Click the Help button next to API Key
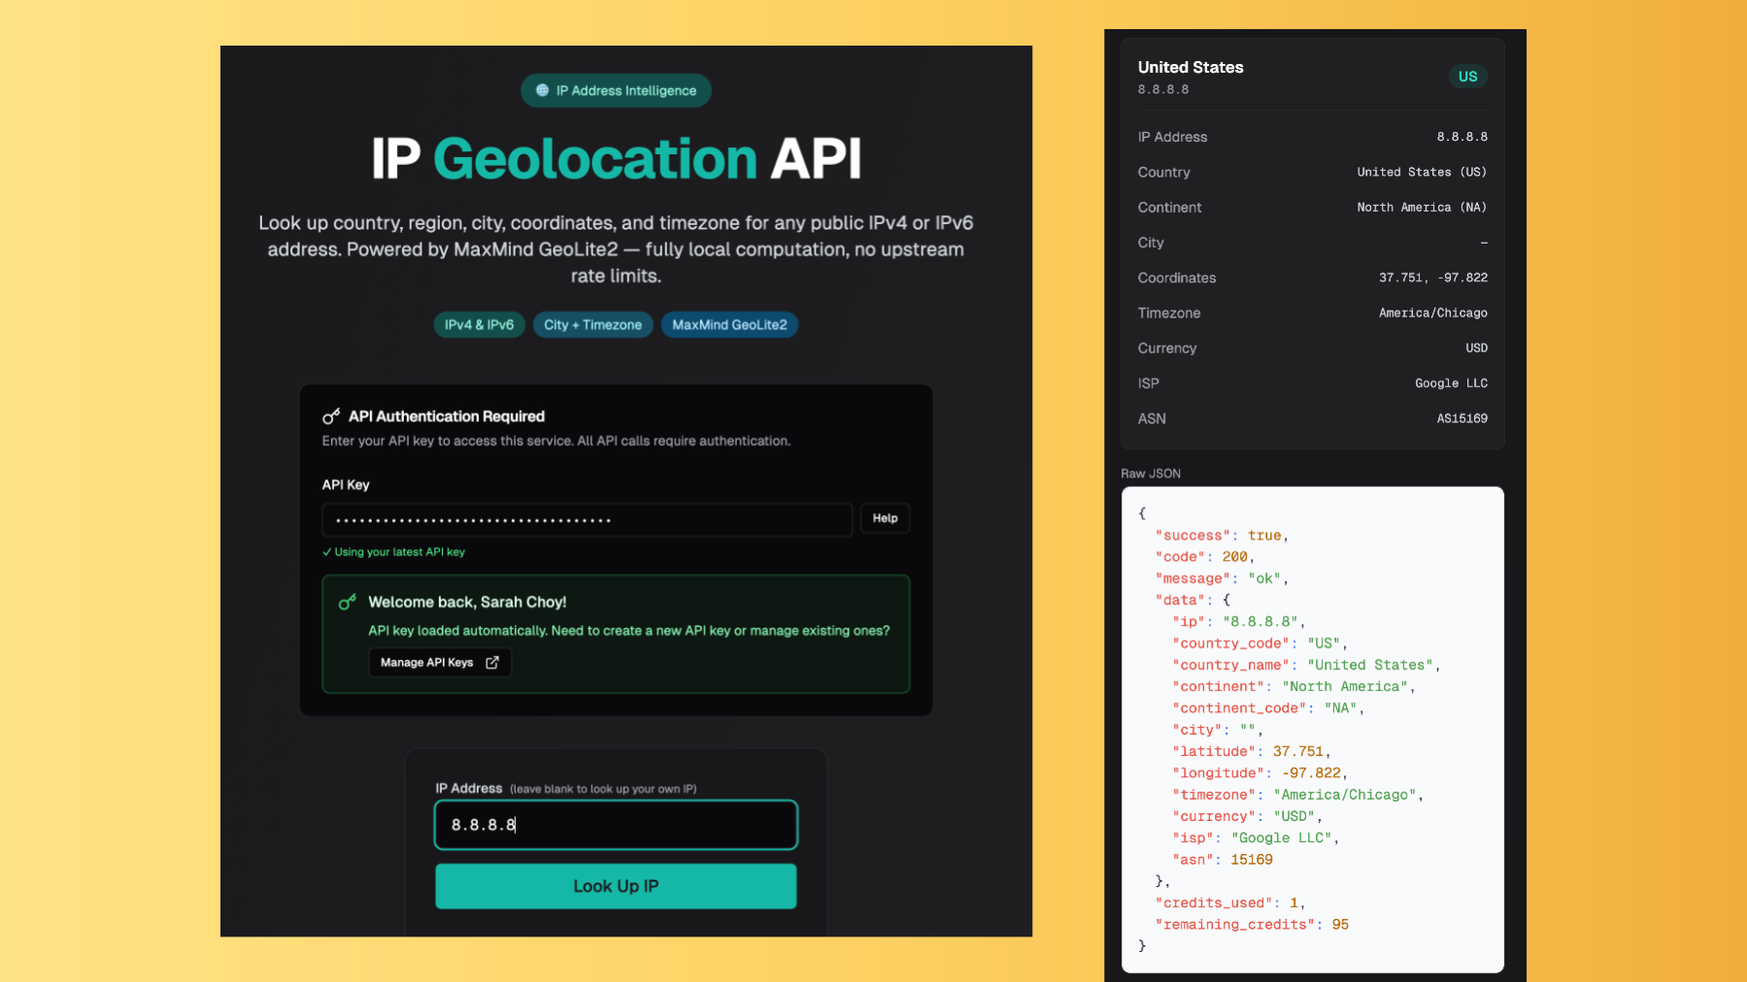The height and width of the screenshot is (982, 1747). coord(884,518)
